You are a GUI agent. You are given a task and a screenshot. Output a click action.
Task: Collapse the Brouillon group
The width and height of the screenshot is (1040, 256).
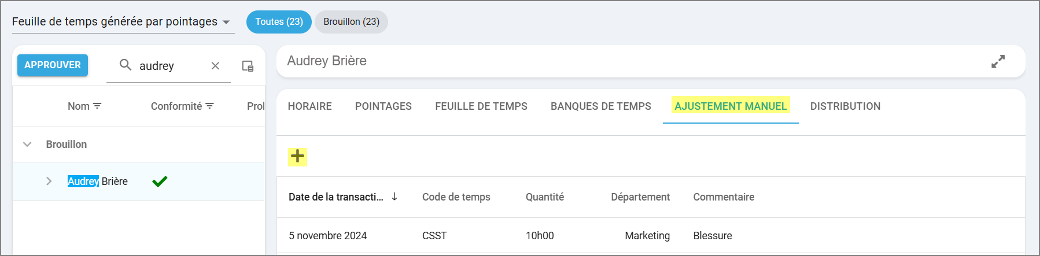(x=27, y=144)
